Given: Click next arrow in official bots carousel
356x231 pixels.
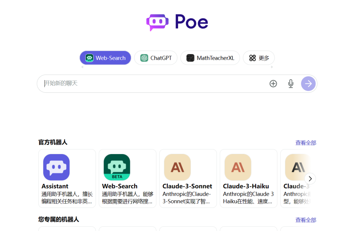Looking at the screenshot, I should (310, 179).
